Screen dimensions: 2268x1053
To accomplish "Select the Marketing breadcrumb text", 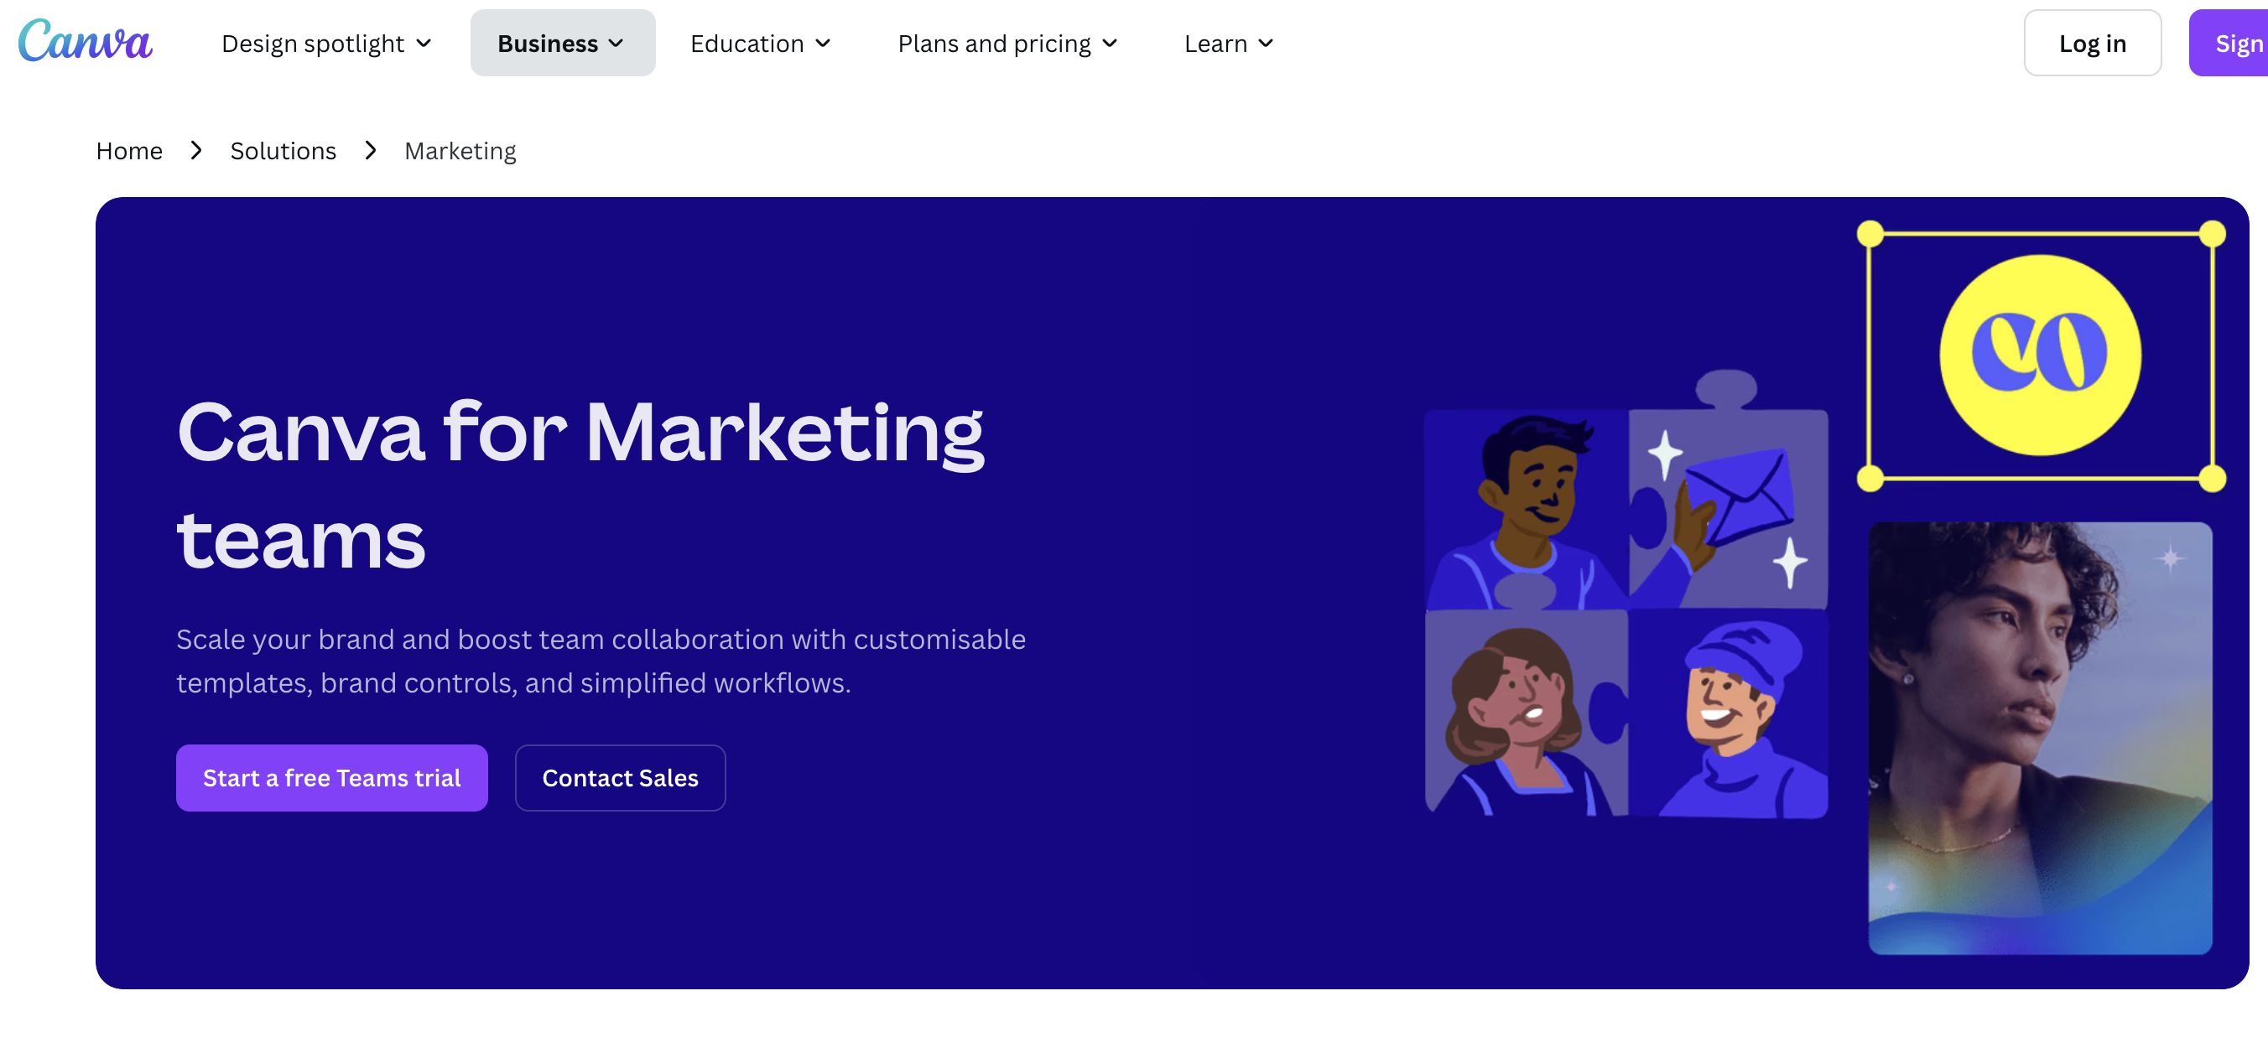I will pyautogui.click(x=460, y=151).
